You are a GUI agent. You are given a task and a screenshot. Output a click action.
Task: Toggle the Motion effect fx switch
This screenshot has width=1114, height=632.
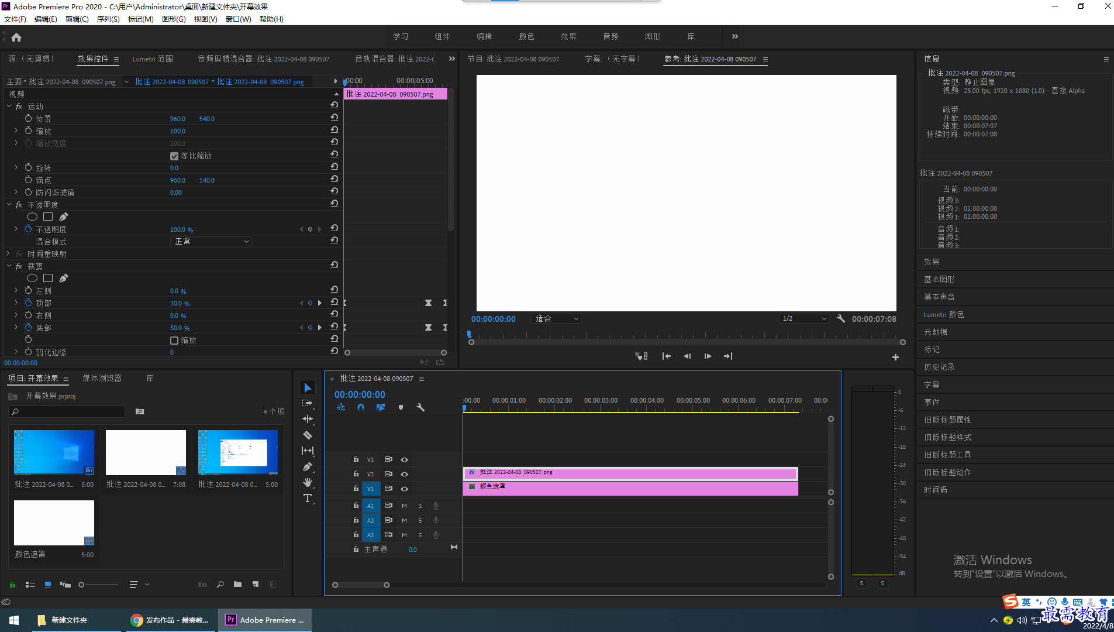pyautogui.click(x=19, y=107)
